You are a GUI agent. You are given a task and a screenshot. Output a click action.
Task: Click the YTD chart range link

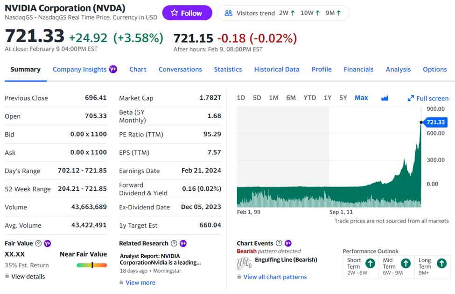click(x=309, y=98)
